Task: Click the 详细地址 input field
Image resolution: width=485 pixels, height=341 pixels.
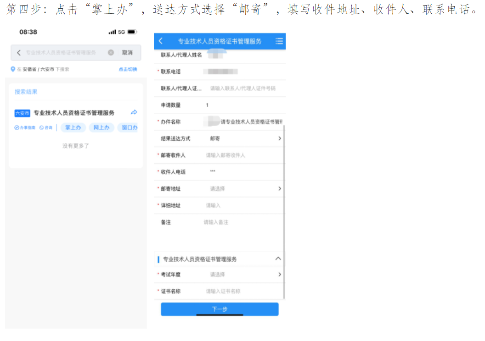Action: 220,205
